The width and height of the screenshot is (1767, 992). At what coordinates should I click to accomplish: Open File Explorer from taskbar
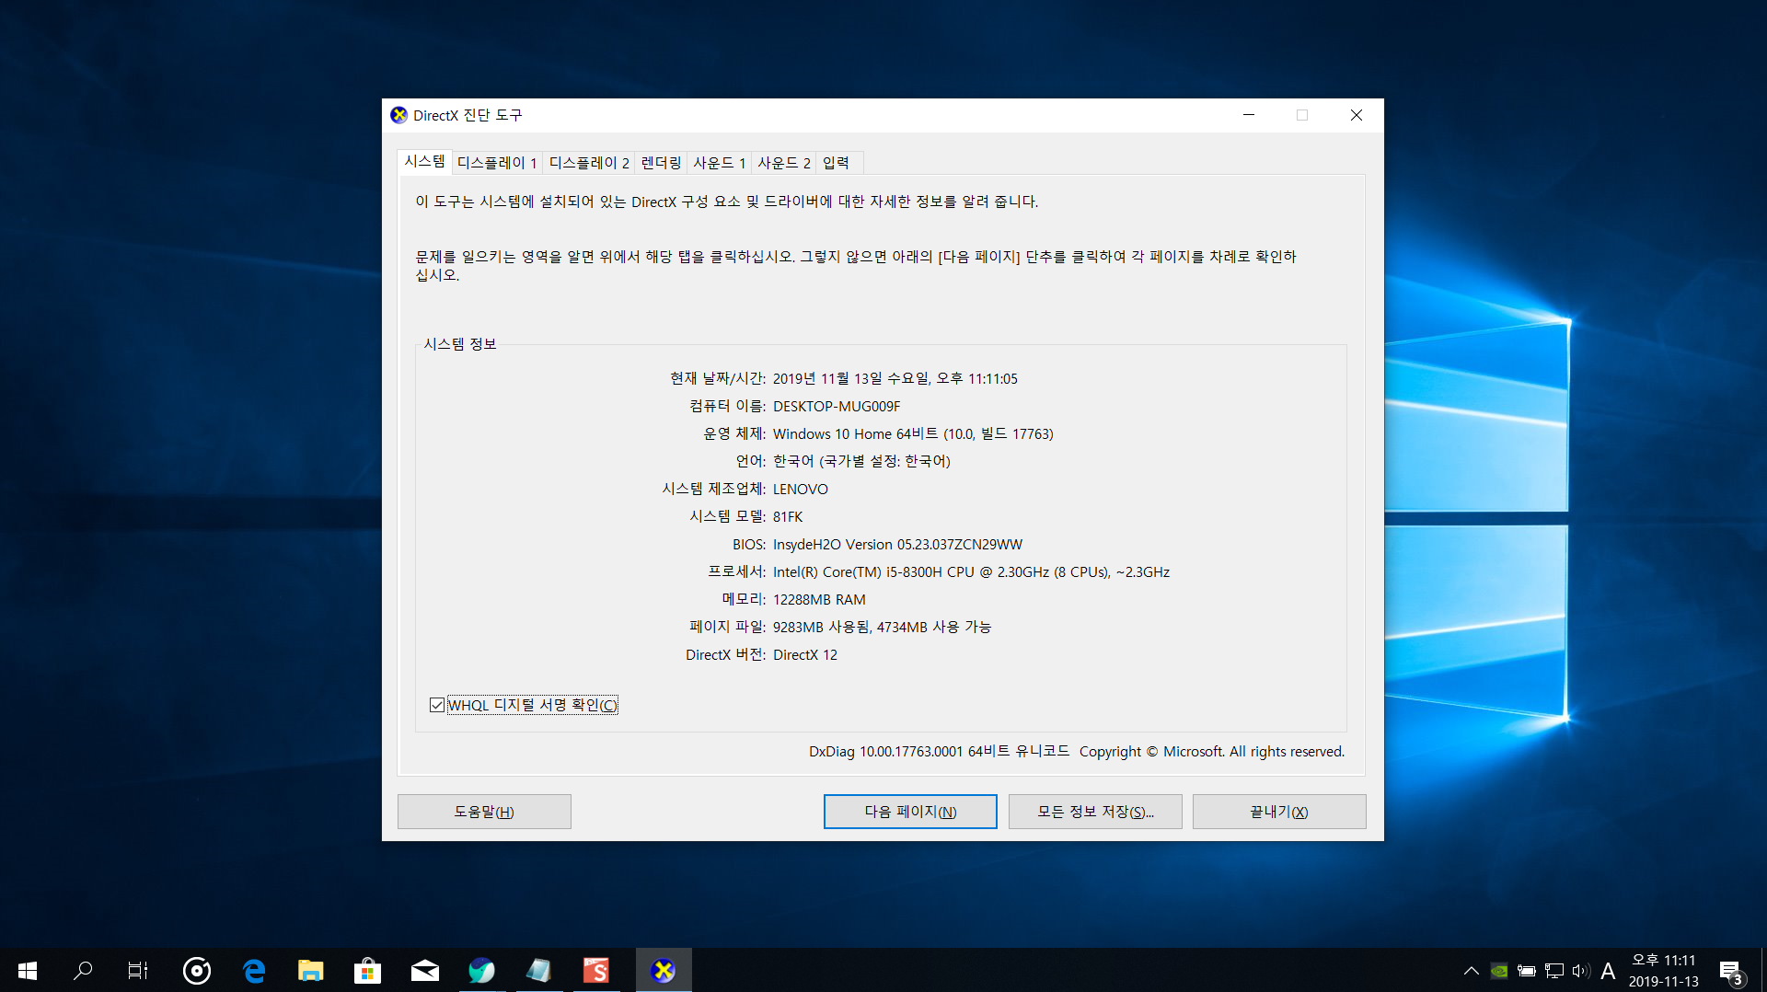311,970
